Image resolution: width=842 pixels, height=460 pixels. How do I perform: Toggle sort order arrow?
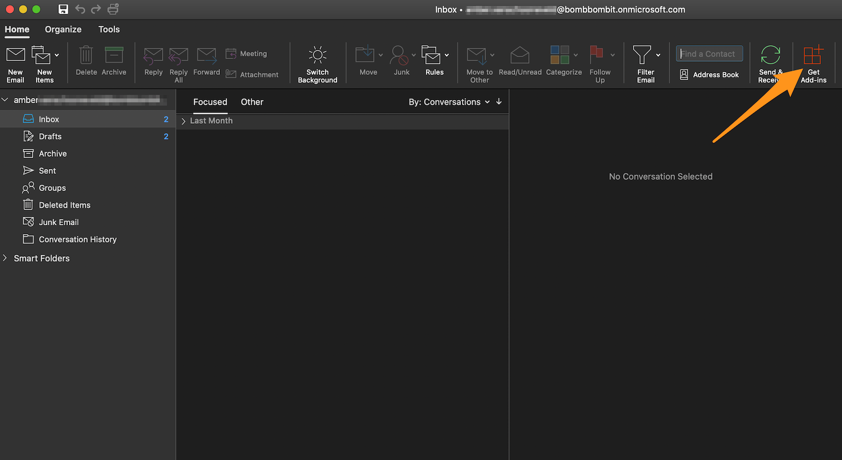tap(499, 102)
